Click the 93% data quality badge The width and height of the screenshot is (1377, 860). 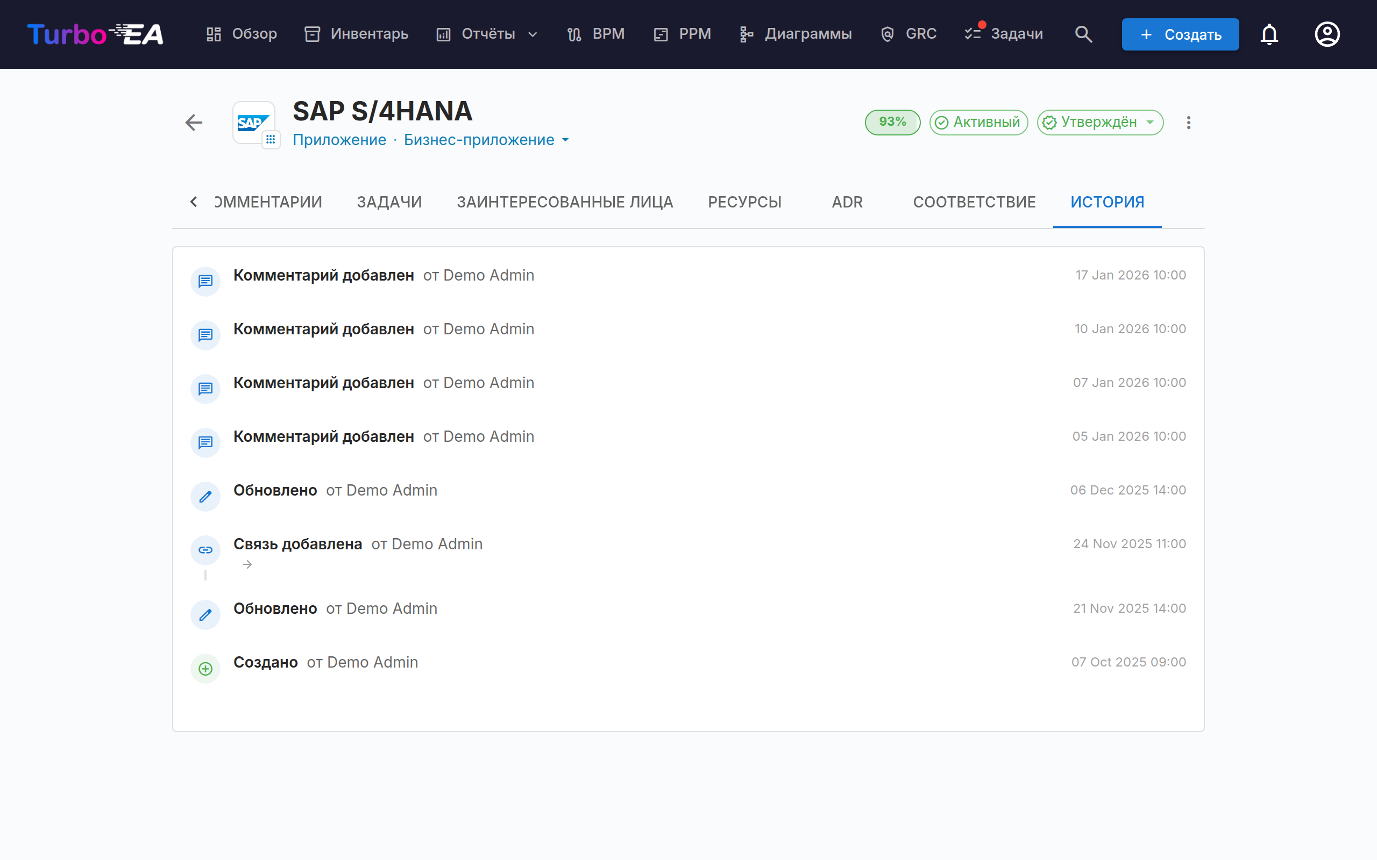[892, 123]
